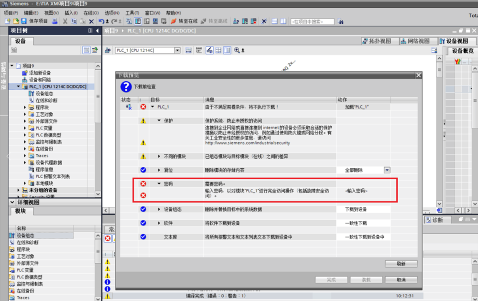
Task: Click the <输入密码> password field
Action: click(x=356, y=191)
